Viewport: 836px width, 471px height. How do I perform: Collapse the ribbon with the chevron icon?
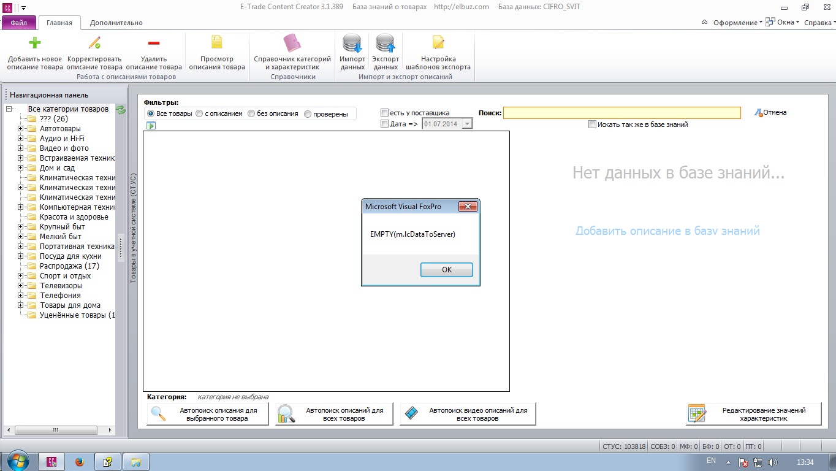pyautogui.click(x=704, y=23)
